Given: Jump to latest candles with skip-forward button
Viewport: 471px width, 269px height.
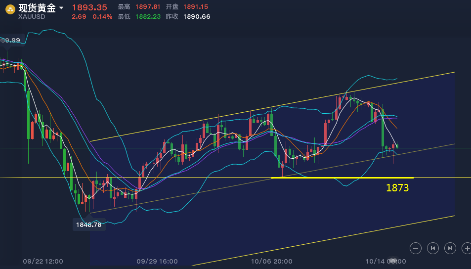Looking at the screenshot, I should pos(450,248).
